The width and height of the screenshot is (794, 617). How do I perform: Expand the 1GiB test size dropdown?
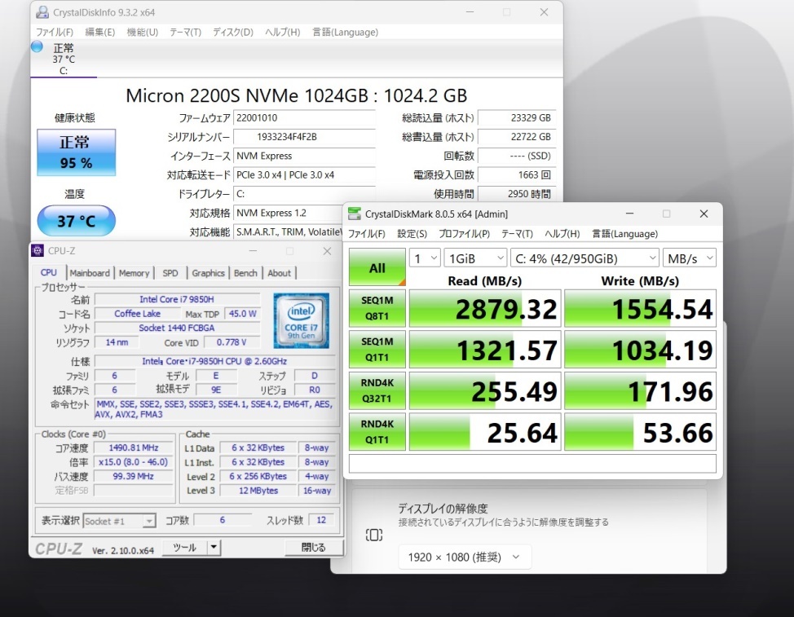pyautogui.click(x=476, y=258)
